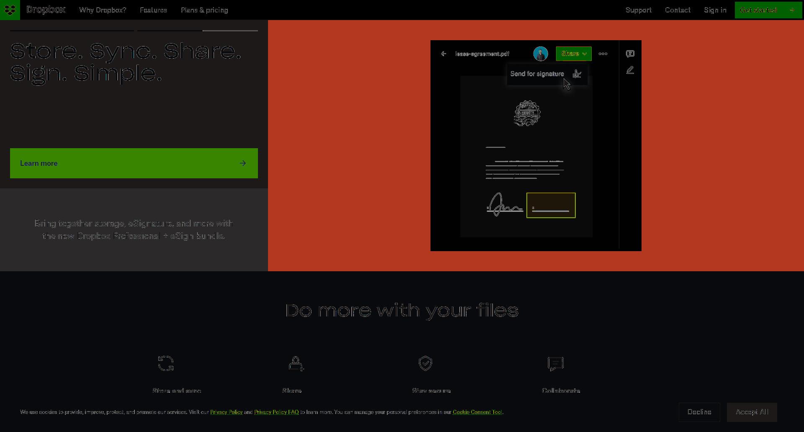The height and width of the screenshot is (432, 804).
Task: Click the Store and sync icon
Action: point(166,363)
